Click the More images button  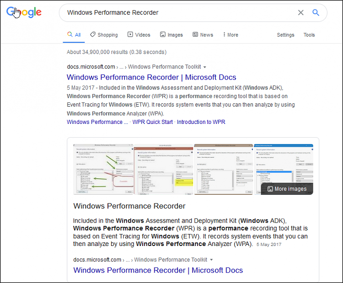pos(287,189)
